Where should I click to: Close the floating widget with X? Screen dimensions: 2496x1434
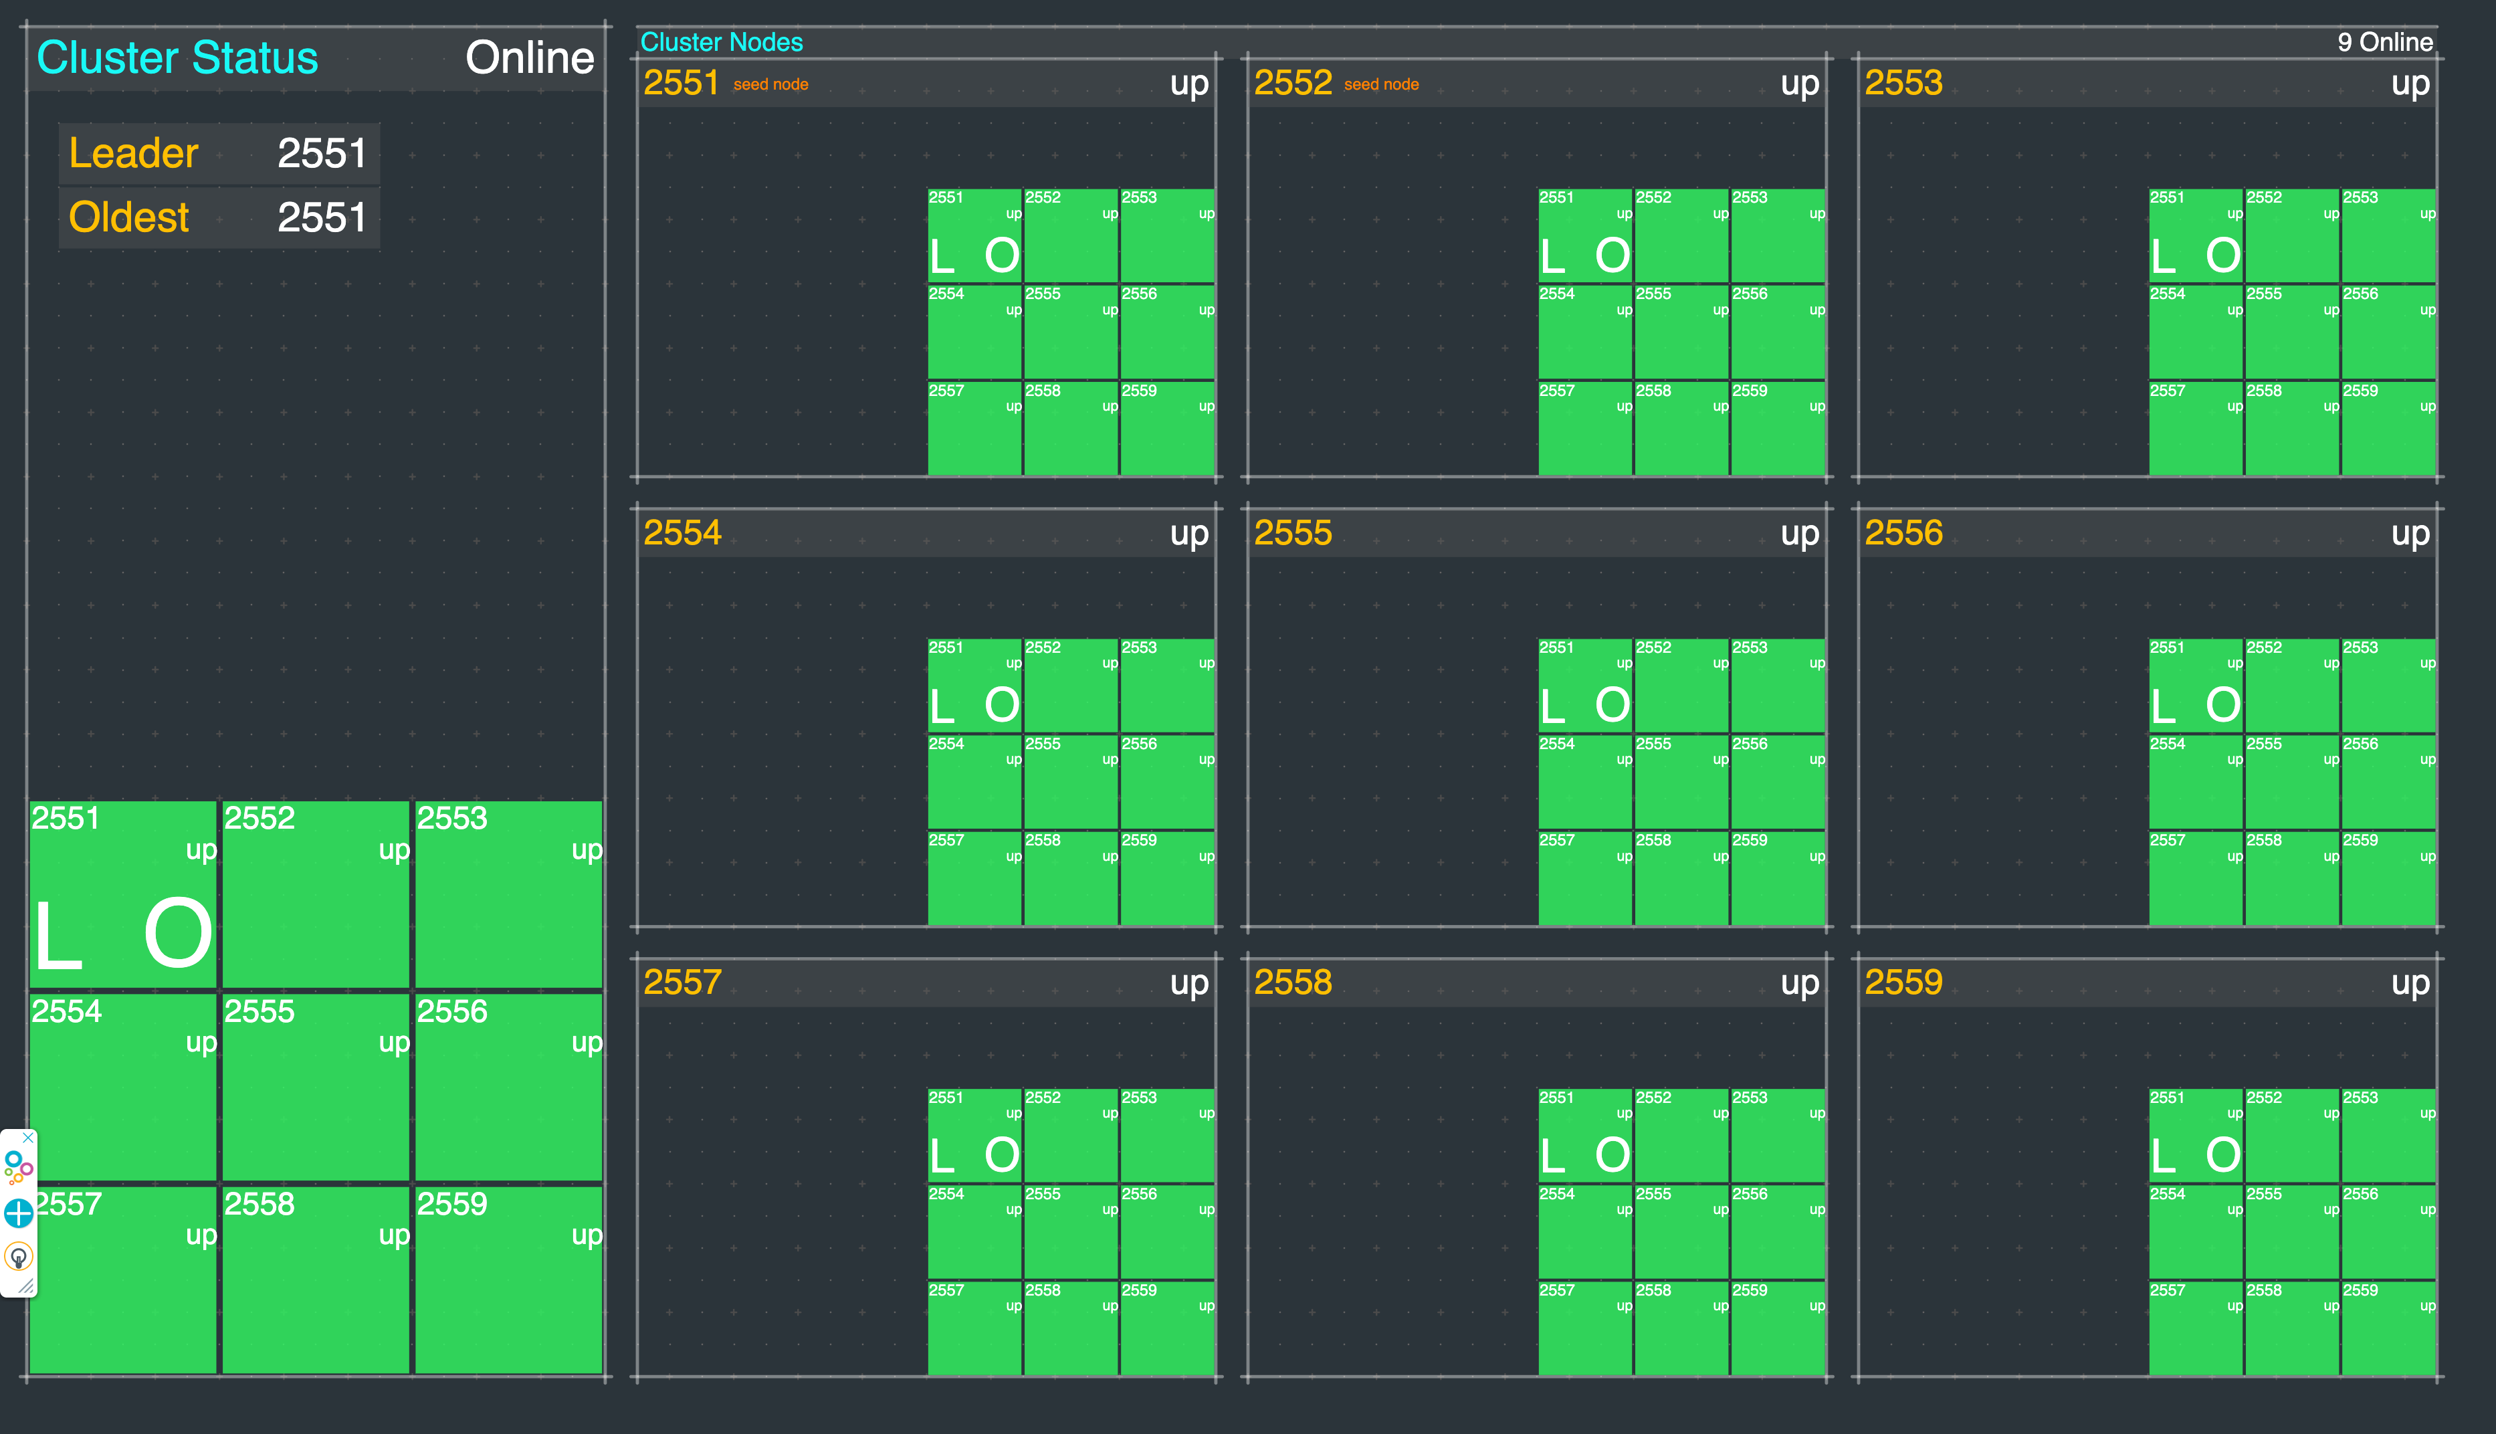coord(29,1138)
